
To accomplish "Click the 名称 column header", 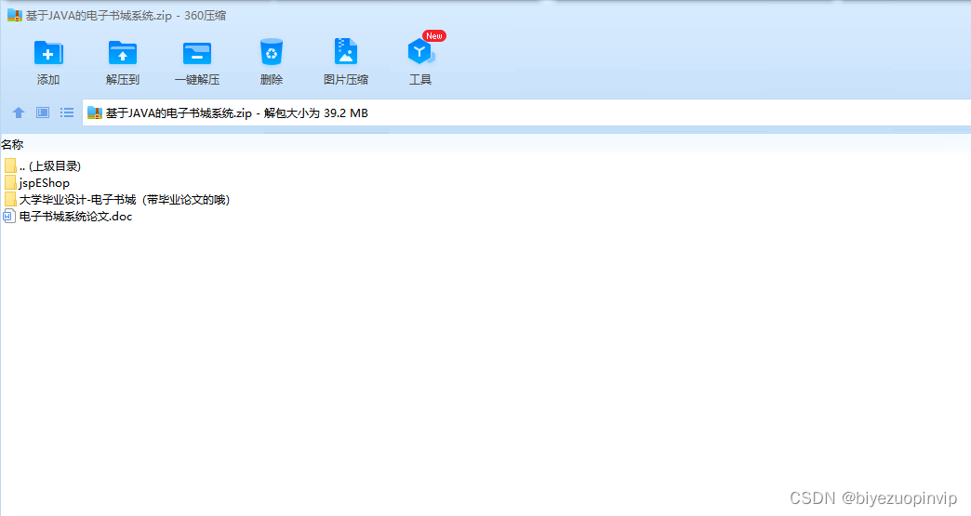I will click(12, 145).
